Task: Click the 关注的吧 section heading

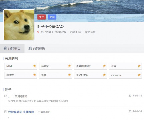Action: point(11,59)
